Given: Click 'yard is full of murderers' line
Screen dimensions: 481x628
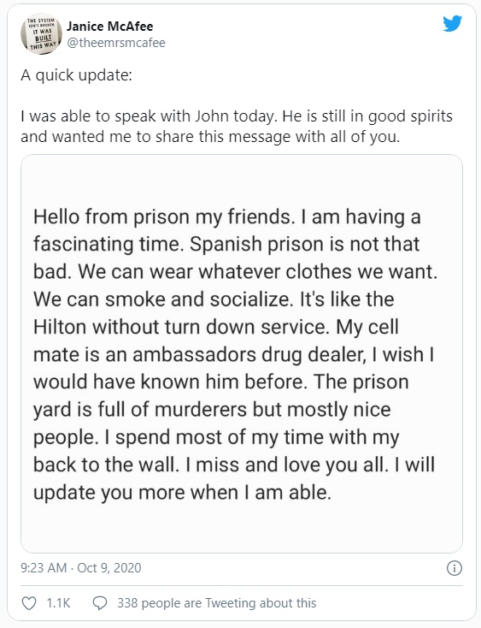Looking at the screenshot, I should (212, 410).
